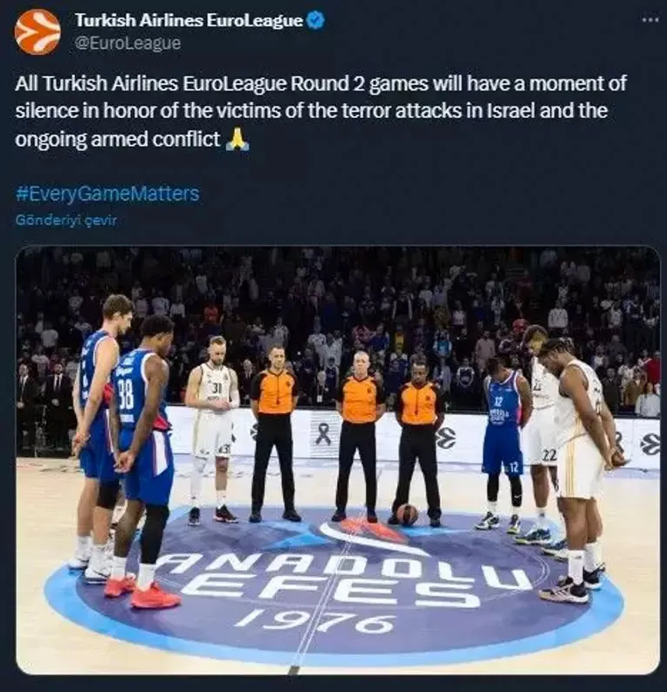Click the 1976 text on the court
The height and width of the screenshot is (692, 667).
click(x=316, y=620)
